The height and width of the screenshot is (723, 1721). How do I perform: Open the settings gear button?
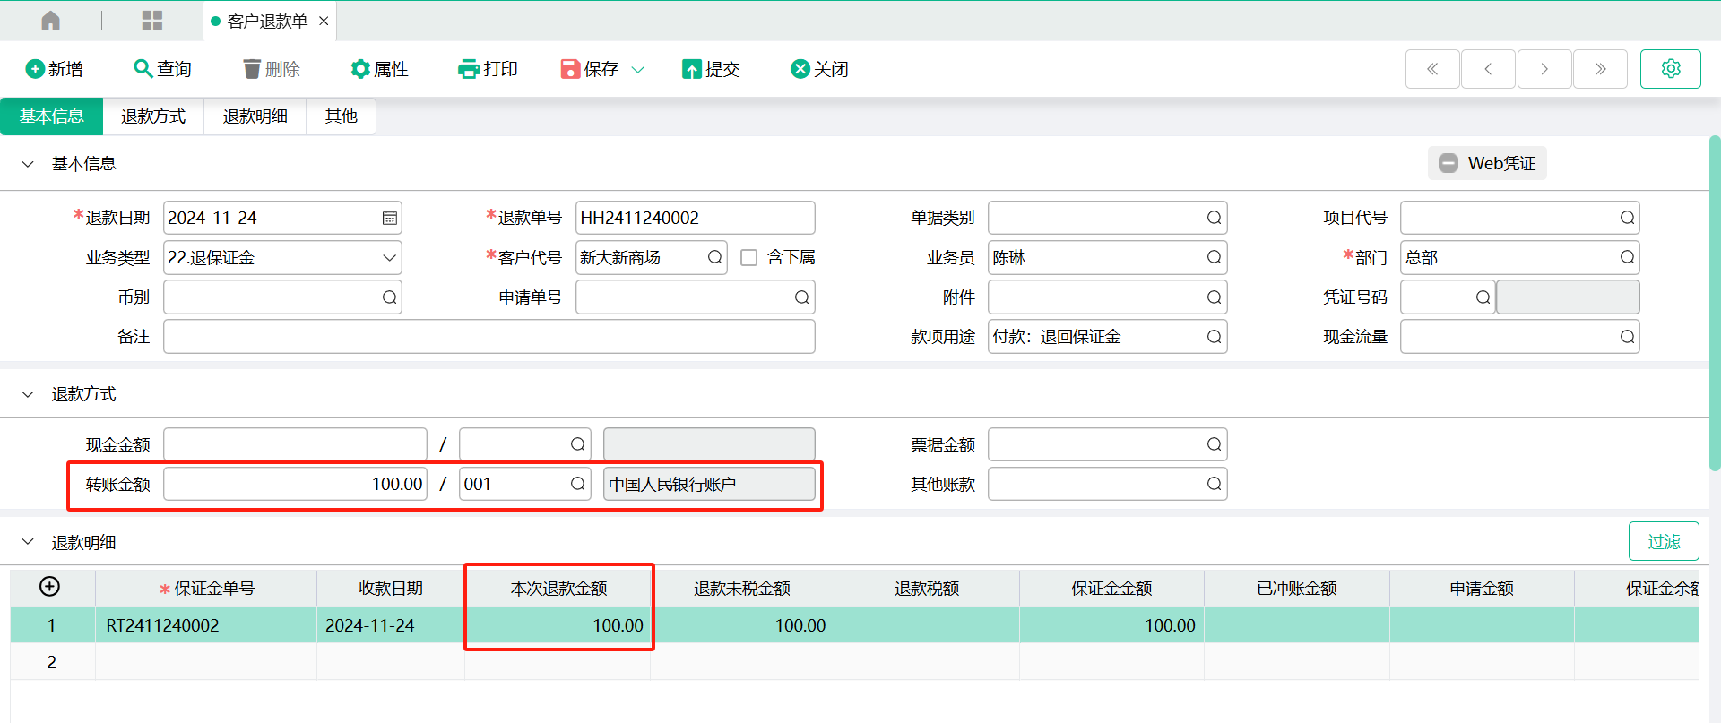click(x=1670, y=69)
